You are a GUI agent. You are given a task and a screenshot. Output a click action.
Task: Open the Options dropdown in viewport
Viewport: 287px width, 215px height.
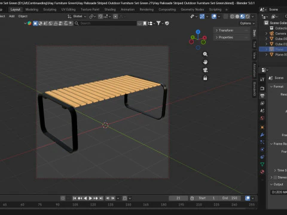[x=248, y=23]
